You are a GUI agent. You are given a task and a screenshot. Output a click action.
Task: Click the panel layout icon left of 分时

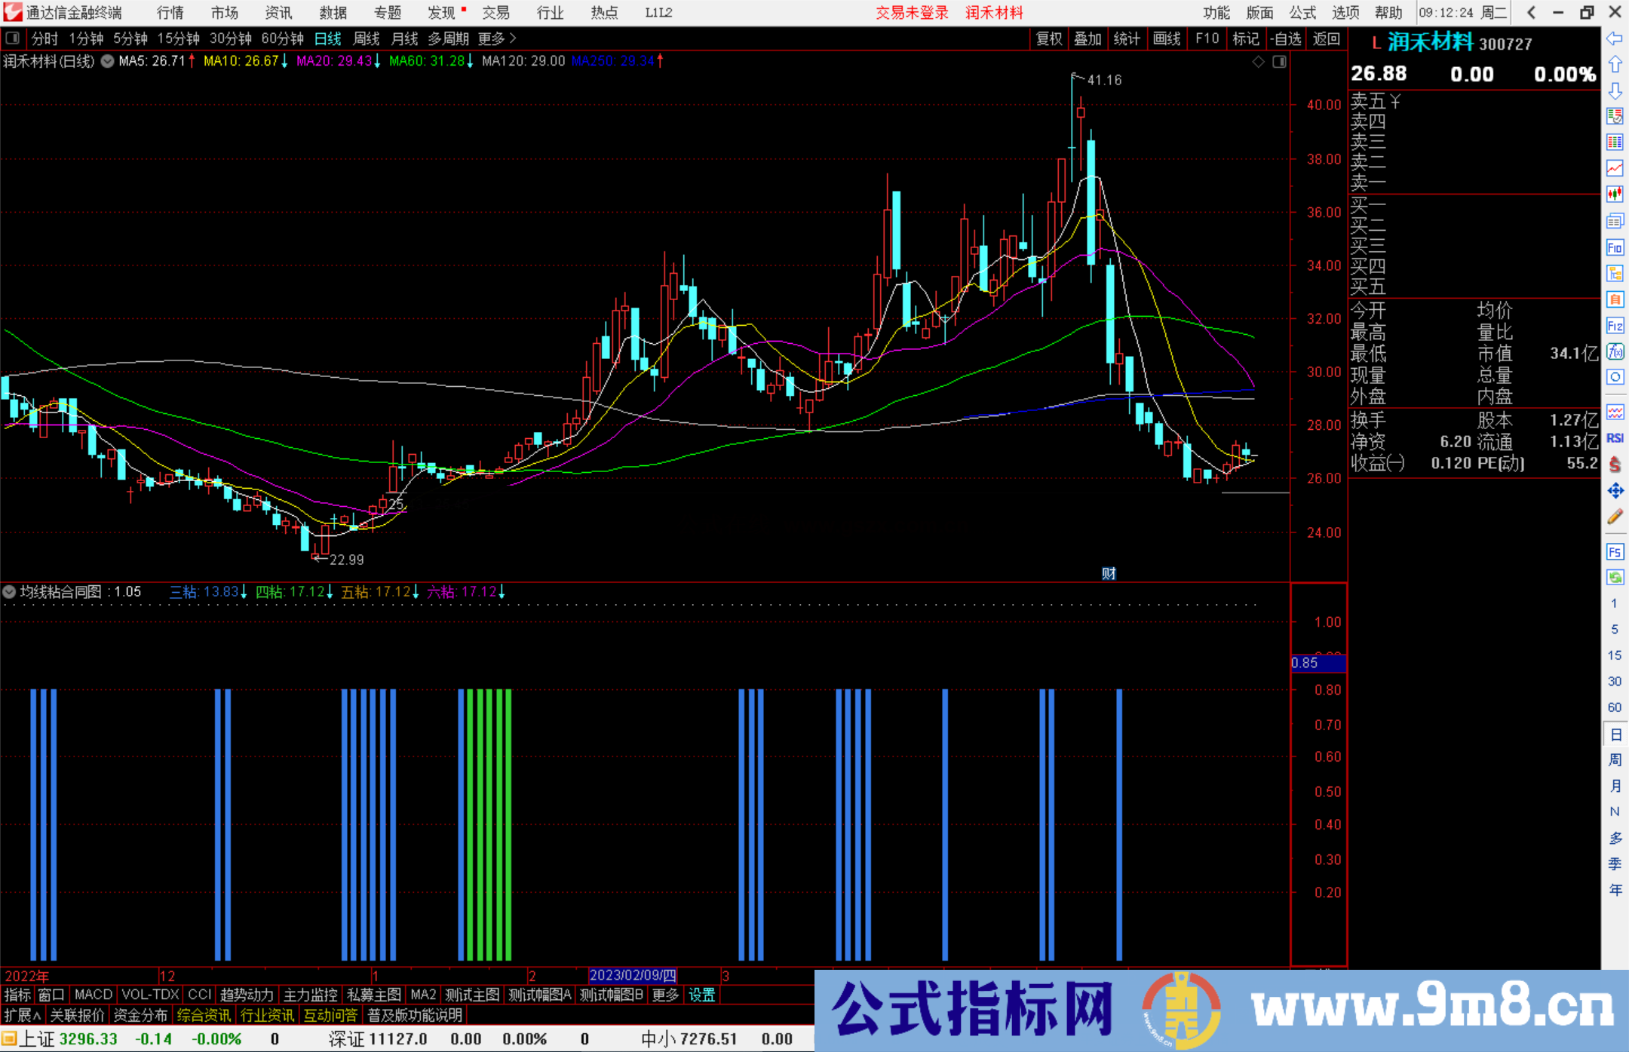coord(12,38)
